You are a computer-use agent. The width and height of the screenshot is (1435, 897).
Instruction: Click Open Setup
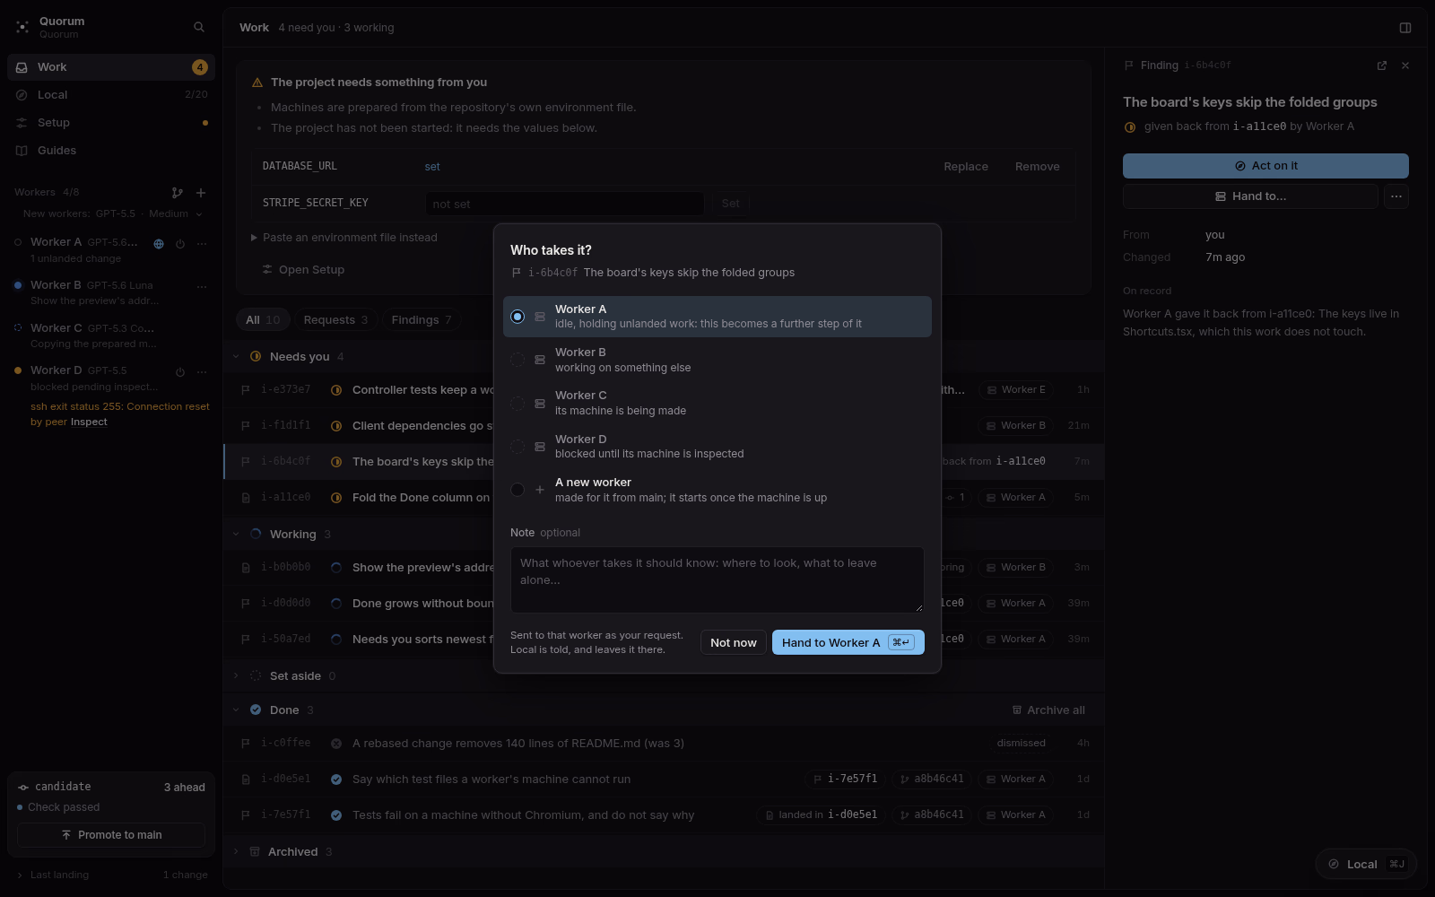[303, 270]
